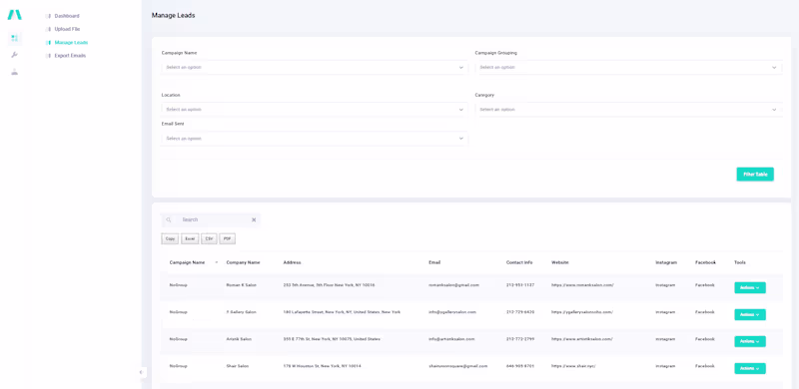Open Actions dropdown for Shair Salon
This screenshot has width=799, height=389.
[750, 369]
